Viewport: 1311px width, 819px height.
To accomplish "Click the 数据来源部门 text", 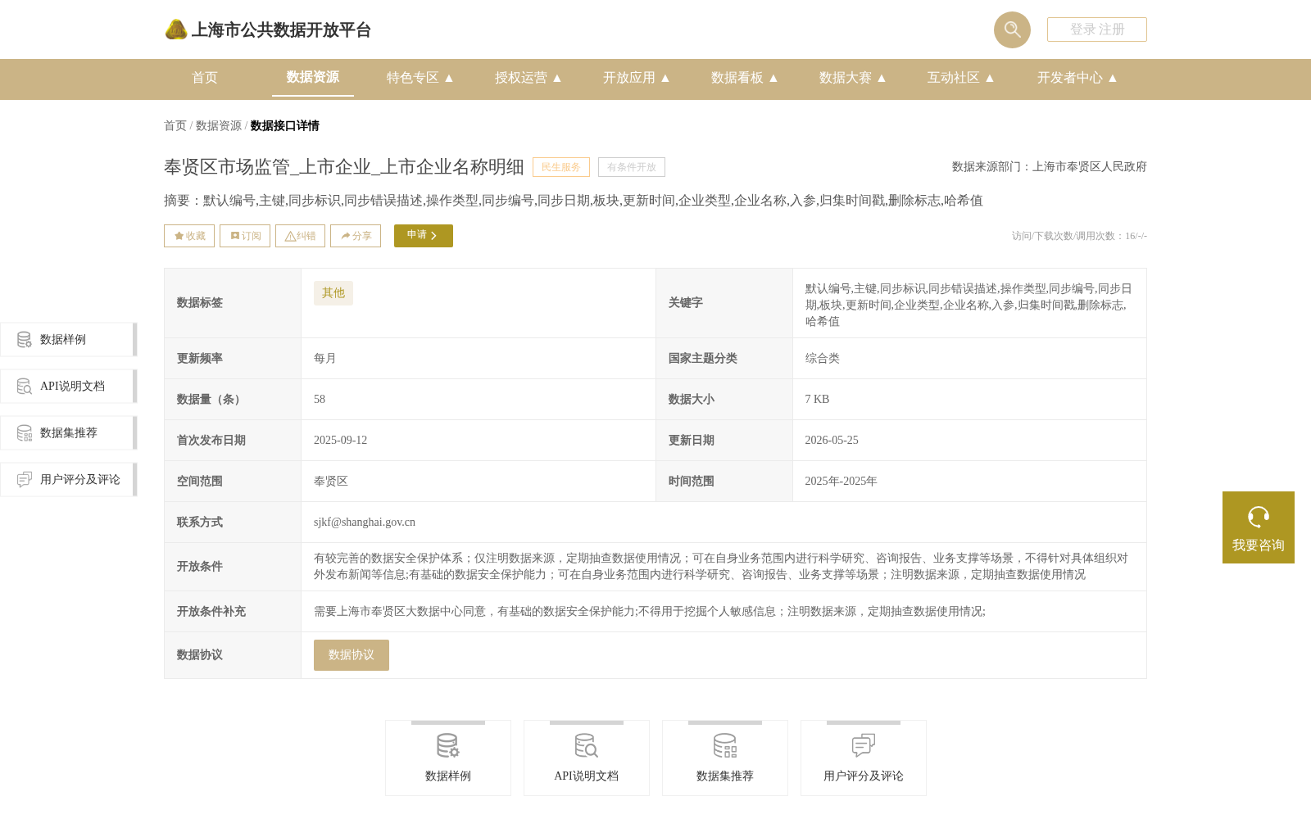I will click(x=1050, y=167).
